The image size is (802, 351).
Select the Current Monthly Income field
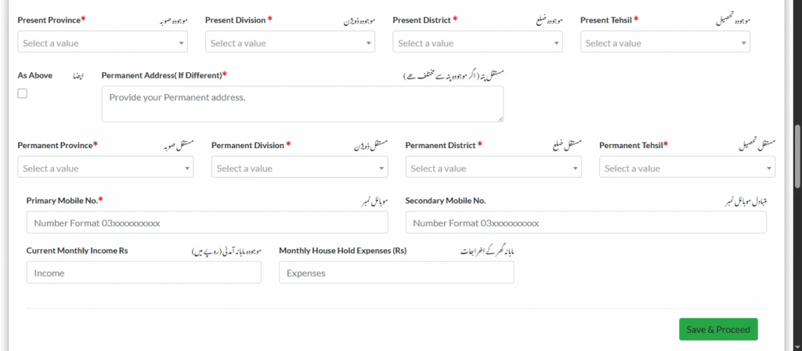click(x=143, y=273)
